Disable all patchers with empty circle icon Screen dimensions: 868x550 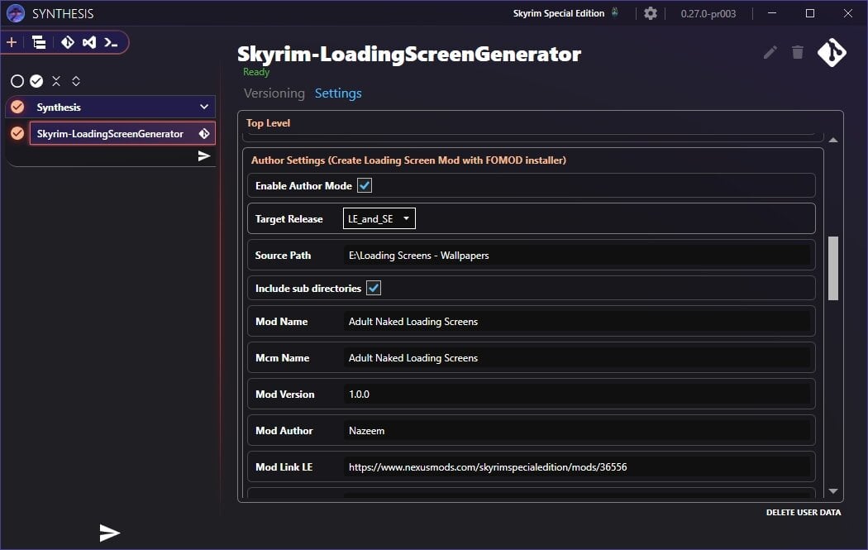pyautogui.click(x=17, y=81)
